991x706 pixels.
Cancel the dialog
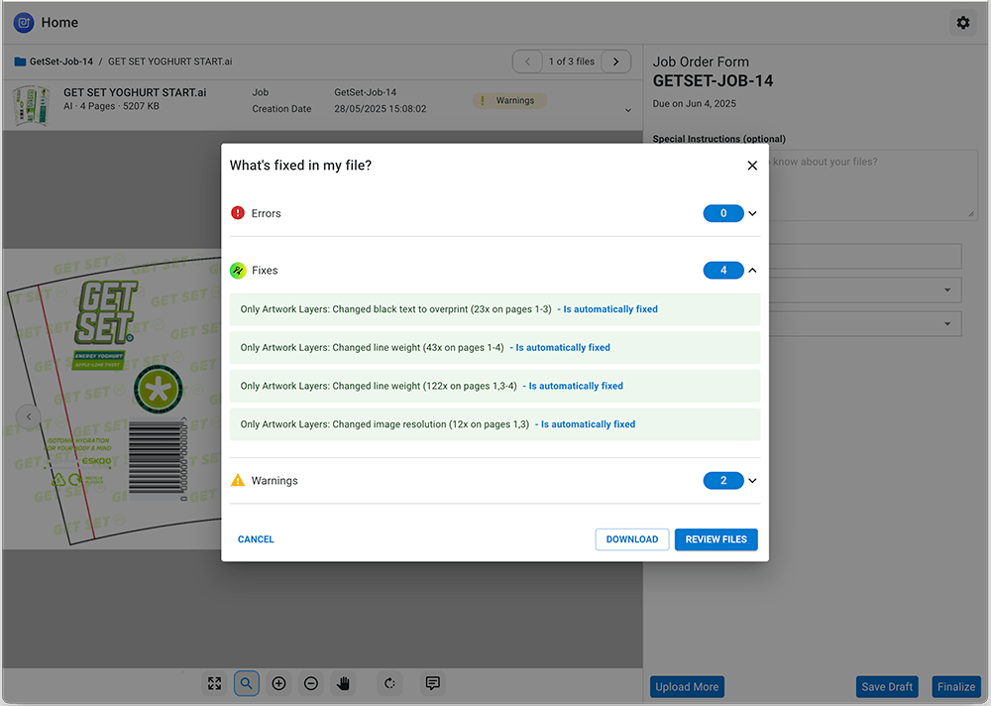[256, 539]
